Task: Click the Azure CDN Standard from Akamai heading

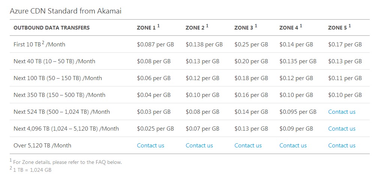Action: point(65,11)
